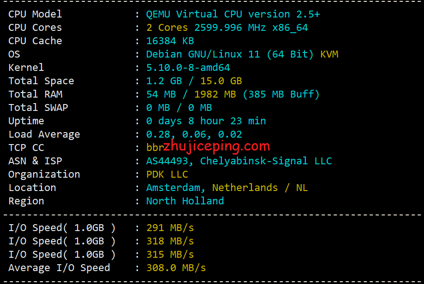Click the Amsterdam, Netherlands location
The height and width of the screenshot is (284, 424).
tap(210, 187)
